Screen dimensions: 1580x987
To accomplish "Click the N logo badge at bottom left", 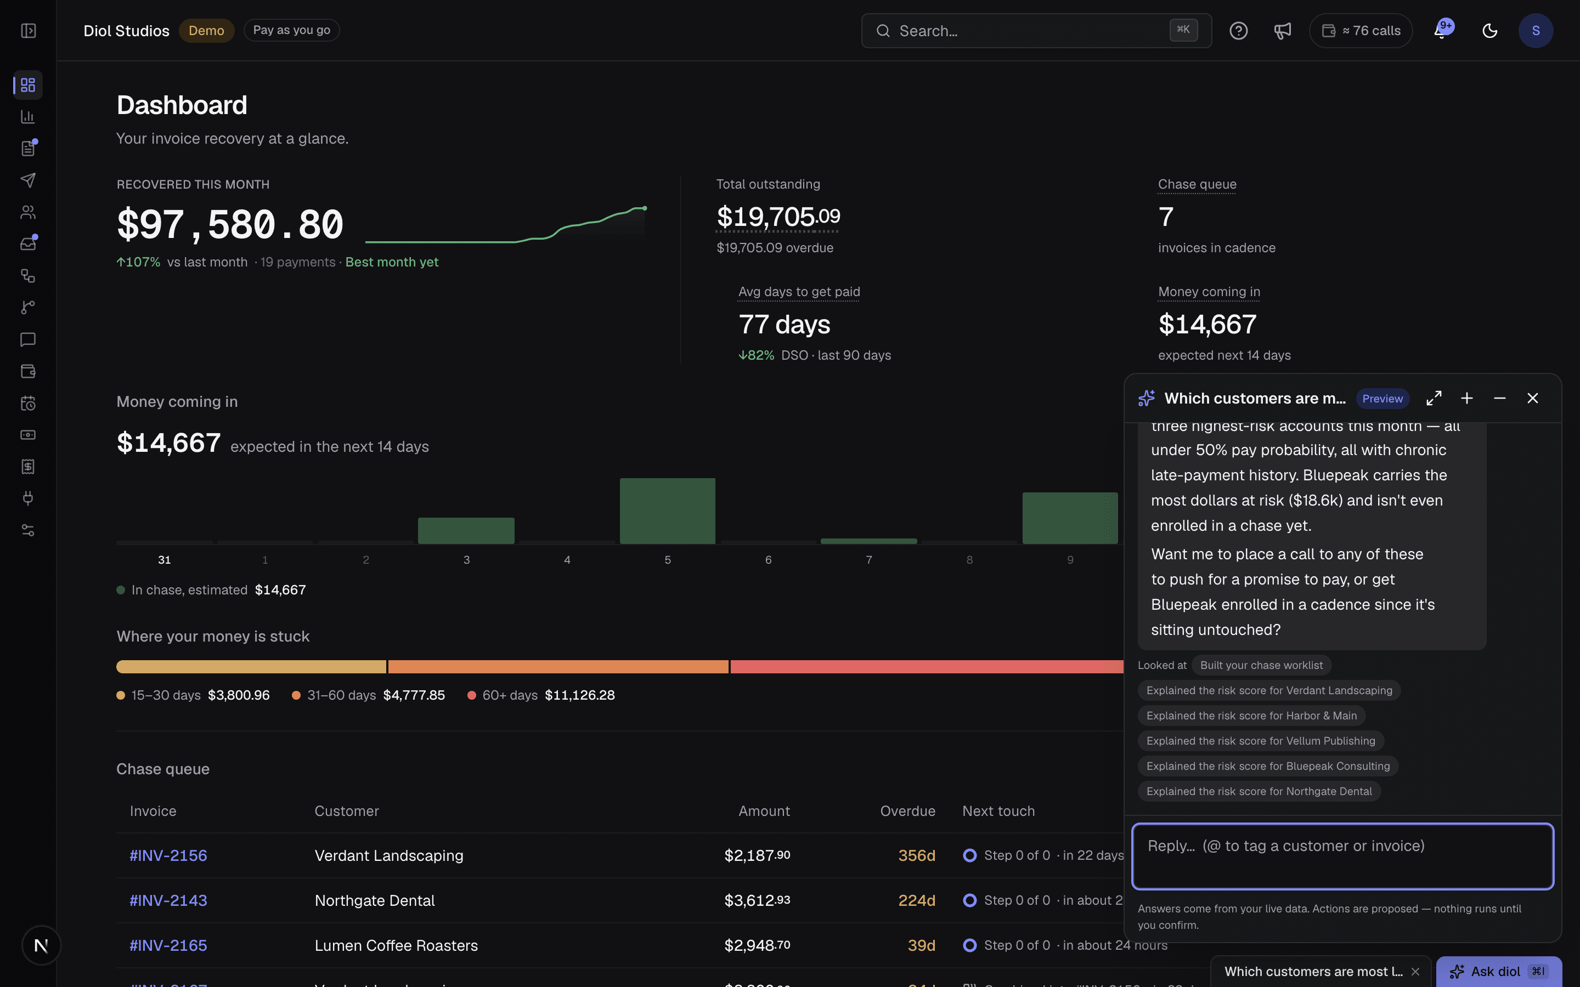I will point(41,945).
